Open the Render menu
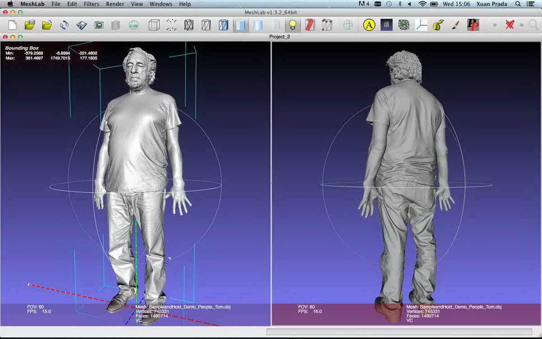Viewport: 542px width, 339px height. coord(115,4)
